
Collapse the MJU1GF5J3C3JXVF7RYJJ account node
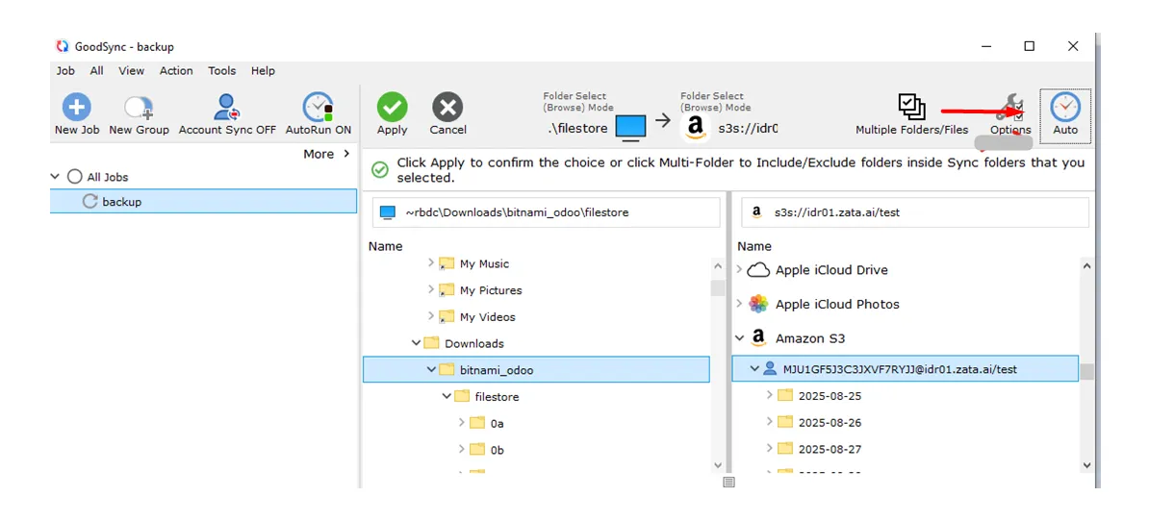point(754,369)
